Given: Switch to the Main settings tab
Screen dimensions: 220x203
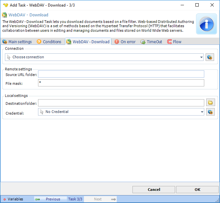Looking at the screenshot, I should 17,42.
